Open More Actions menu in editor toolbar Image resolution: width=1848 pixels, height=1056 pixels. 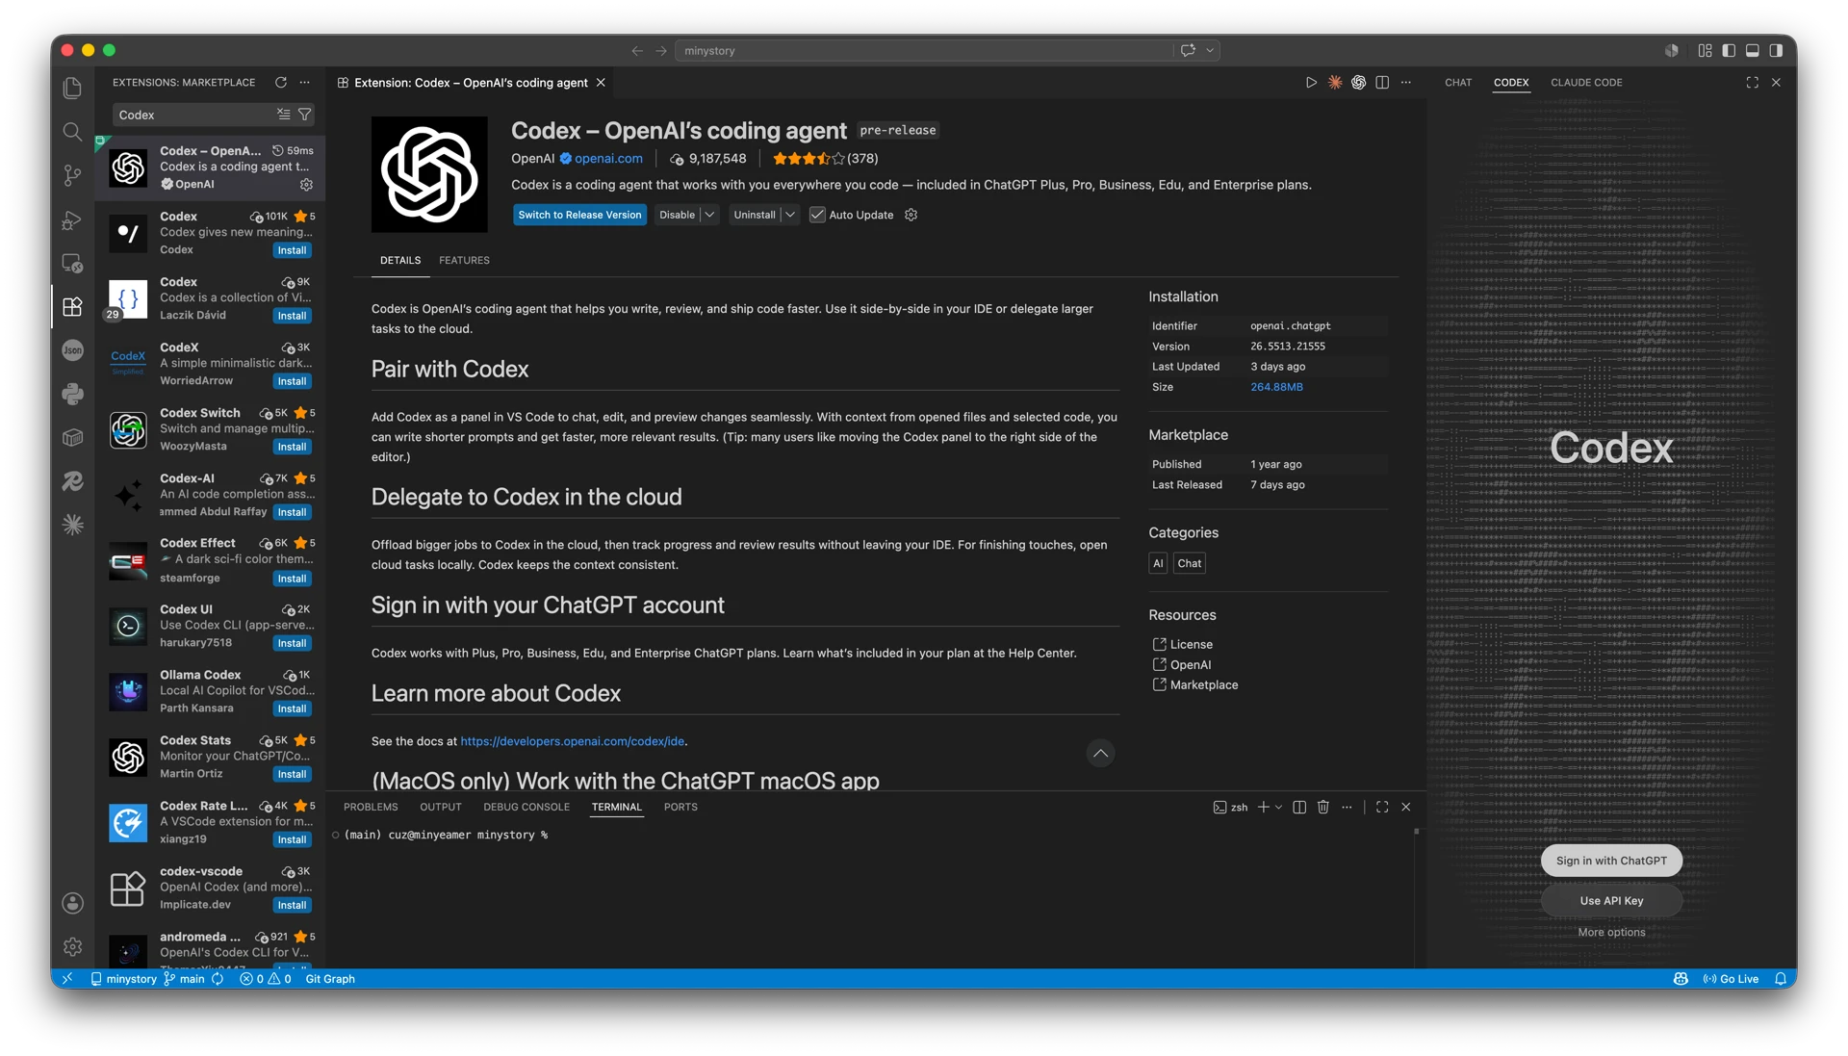[x=1406, y=83]
